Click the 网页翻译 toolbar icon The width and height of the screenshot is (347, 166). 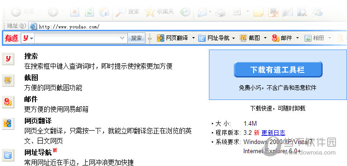(x=161, y=38)
